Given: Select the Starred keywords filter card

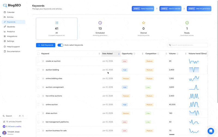Looking at the screenshot, I should pyautogui.click(x=144, y=29).
